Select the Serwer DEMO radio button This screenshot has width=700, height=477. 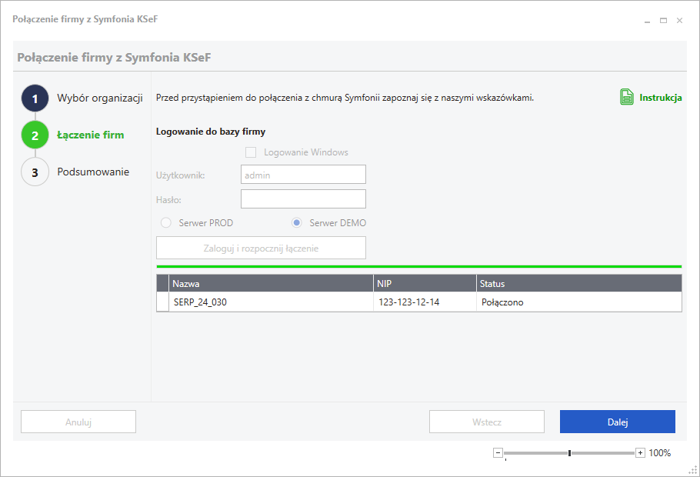296,222
